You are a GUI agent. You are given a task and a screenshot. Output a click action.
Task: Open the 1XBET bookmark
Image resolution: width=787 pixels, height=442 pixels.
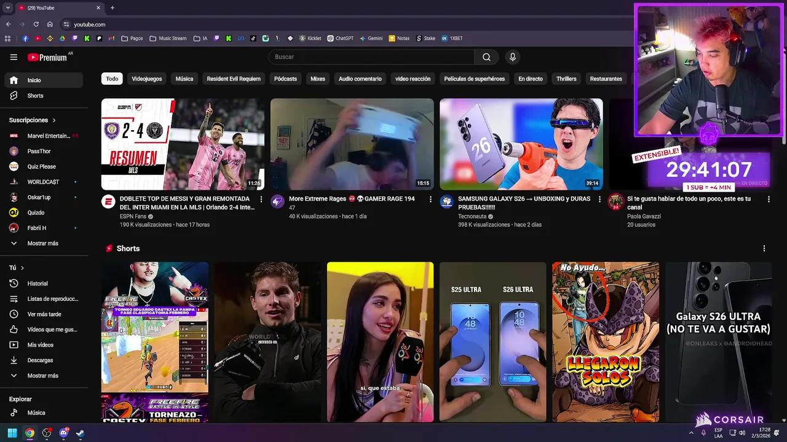[452, 38]
